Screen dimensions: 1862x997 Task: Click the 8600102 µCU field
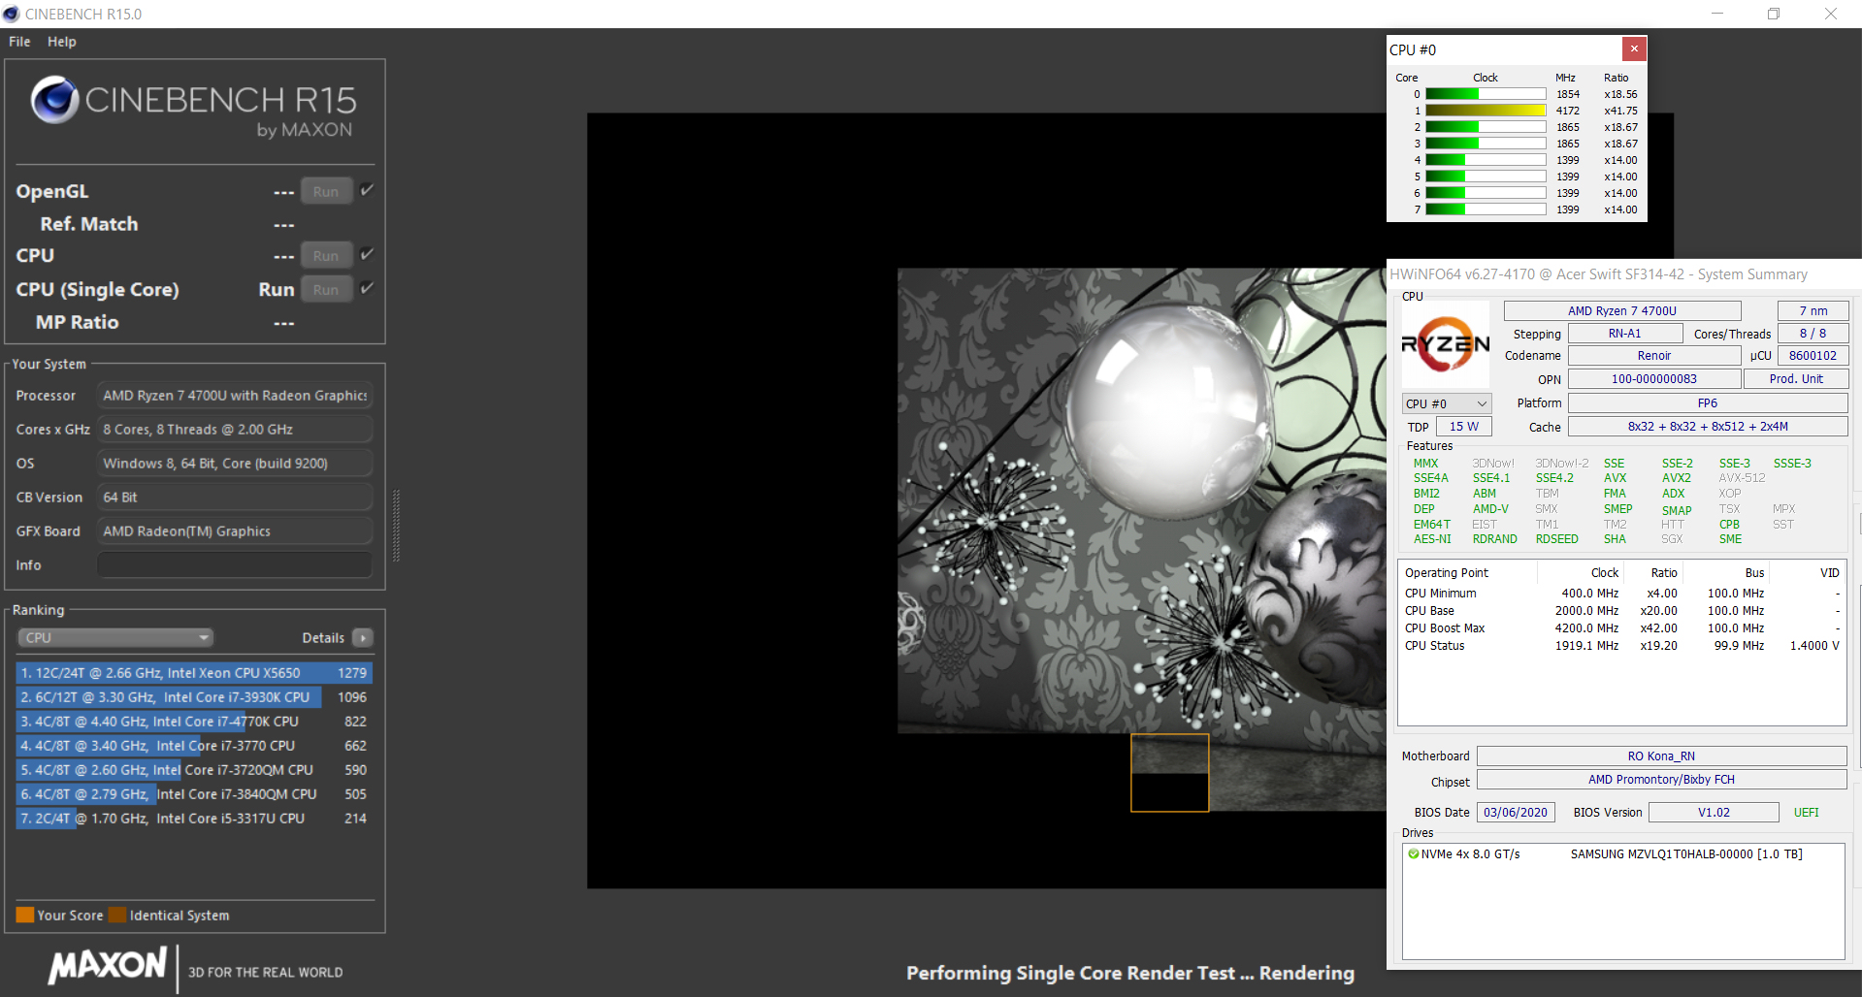tap(1813, 356)
